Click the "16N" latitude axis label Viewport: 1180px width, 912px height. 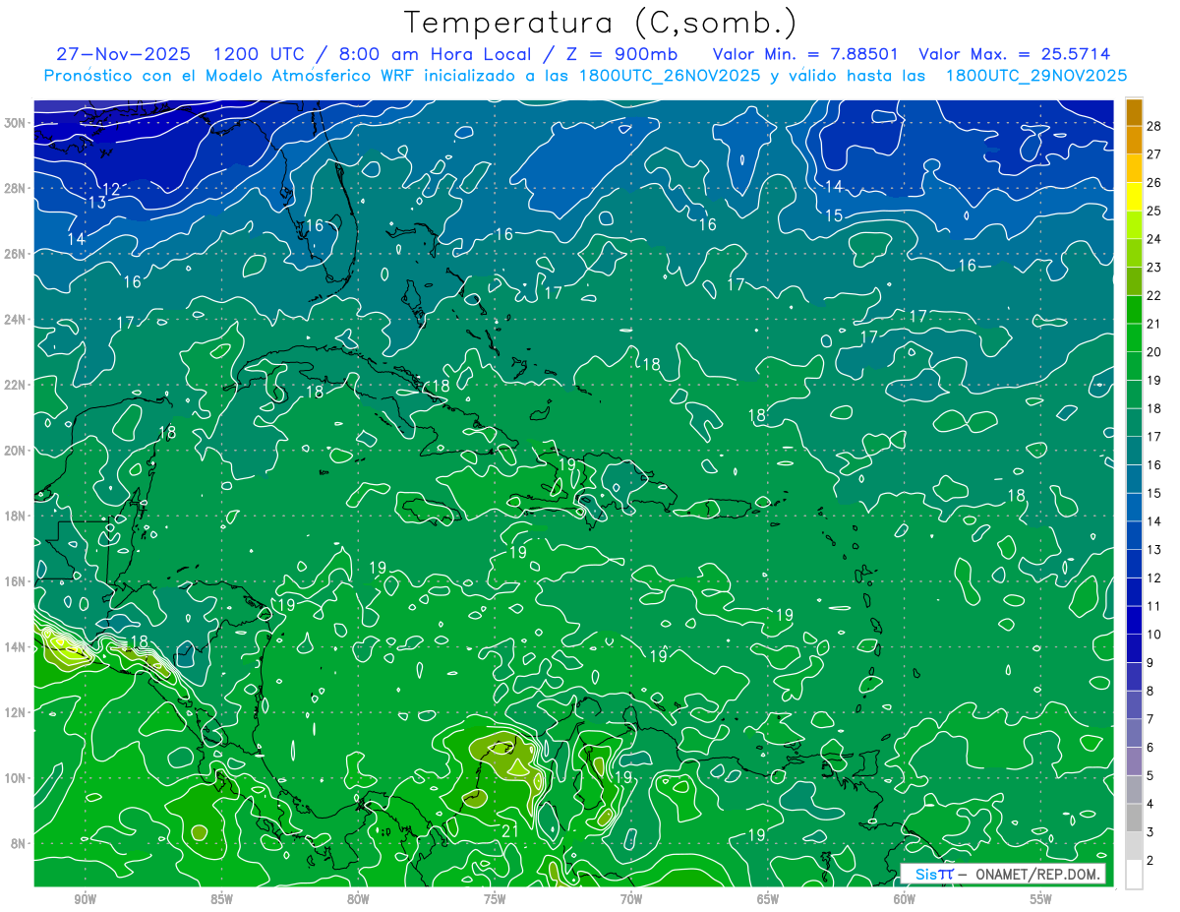pyautogui.click(x=17, y=581)
